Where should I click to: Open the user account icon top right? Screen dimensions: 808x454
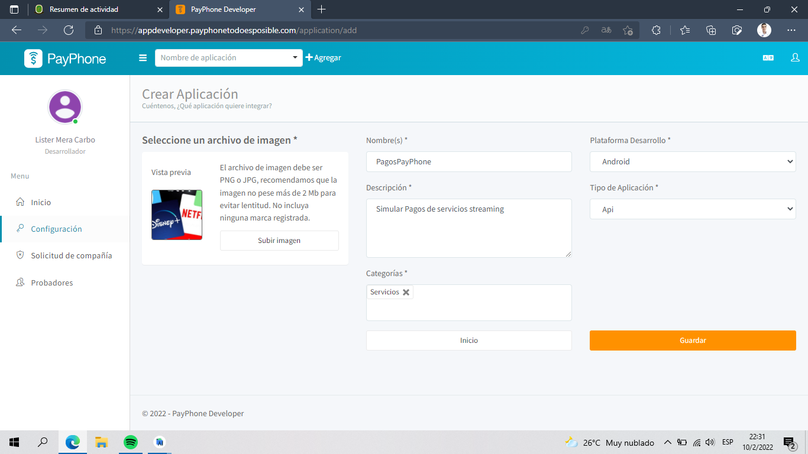pos(795,57)
